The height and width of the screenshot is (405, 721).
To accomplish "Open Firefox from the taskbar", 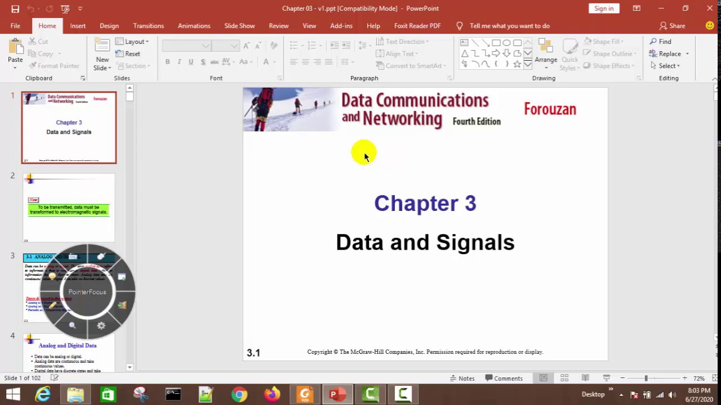I will tap(272, 394).
